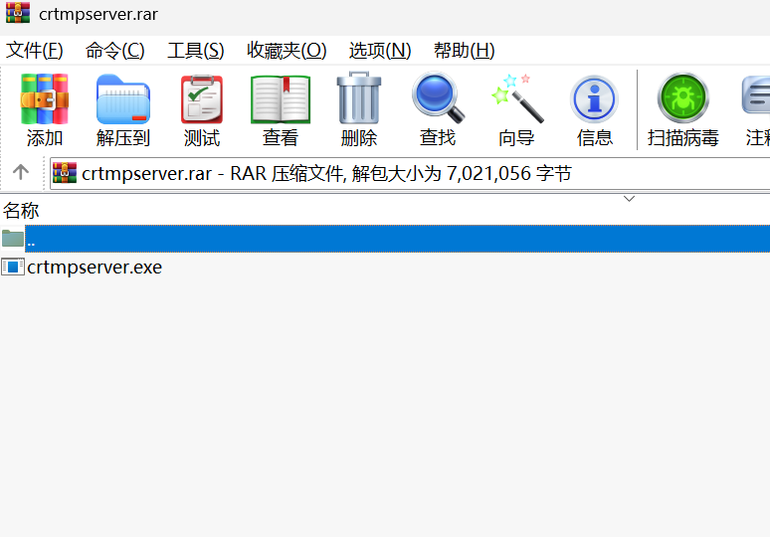Expand the column header chevron
The image size is (770, 537).
click(x=629, y=198)
